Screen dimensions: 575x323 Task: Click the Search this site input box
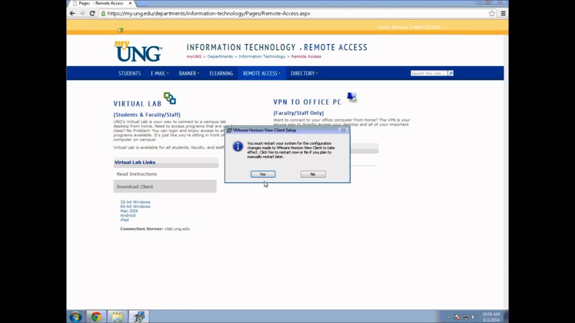pyautogui.click(x=429, y=73)
